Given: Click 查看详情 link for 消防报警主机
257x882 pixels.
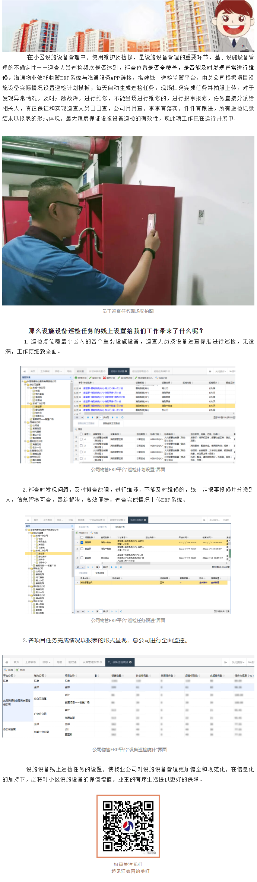Looking at the screenshot, I should 215,583.
